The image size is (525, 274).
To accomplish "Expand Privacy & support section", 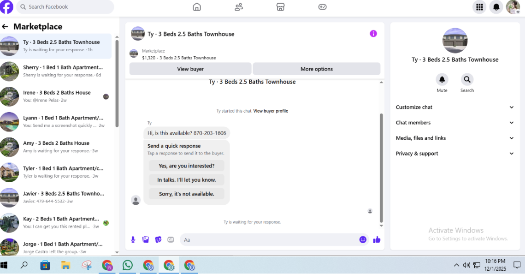I will (454, 154).
